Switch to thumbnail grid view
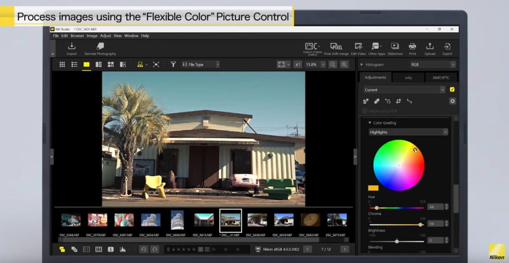The width and height of the screenshot is (509, 263). point(62,65)
